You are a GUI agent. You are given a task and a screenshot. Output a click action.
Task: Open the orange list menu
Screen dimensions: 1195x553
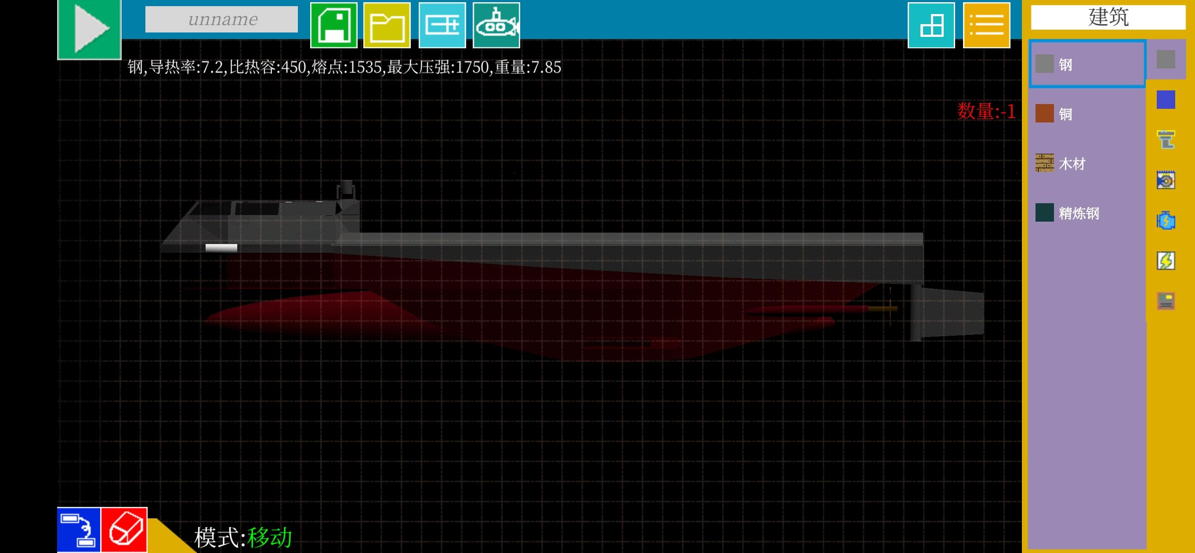click(x=986, y=25)
